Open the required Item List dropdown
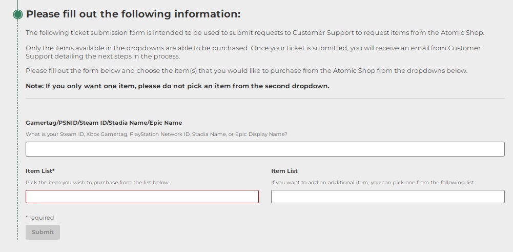 click(142, 197)
